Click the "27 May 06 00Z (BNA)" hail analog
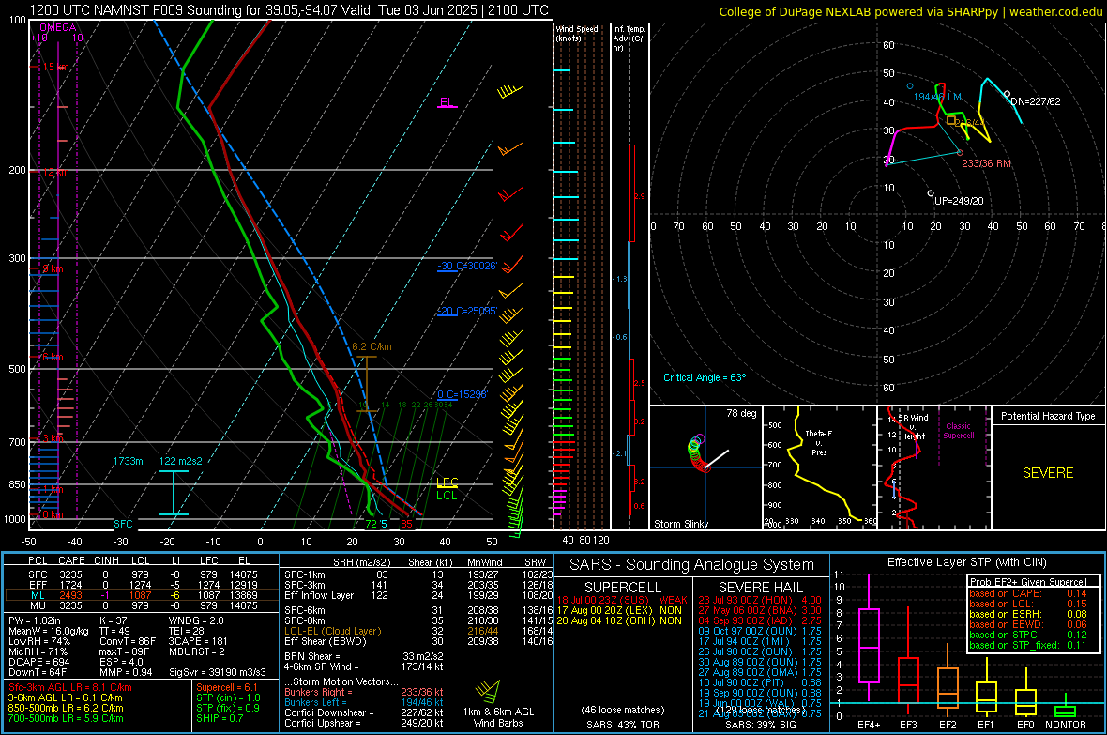The width and height of the screenshot is (1107, 735). (x=760, y=610)
